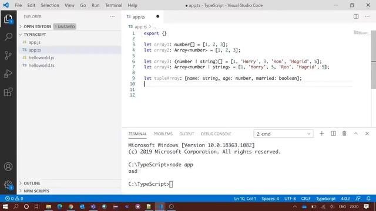This screenshot has height=211, width=376.
Task: Click TypeScript version 4.0.2 in status bar
Action: (x=345, y=199)
